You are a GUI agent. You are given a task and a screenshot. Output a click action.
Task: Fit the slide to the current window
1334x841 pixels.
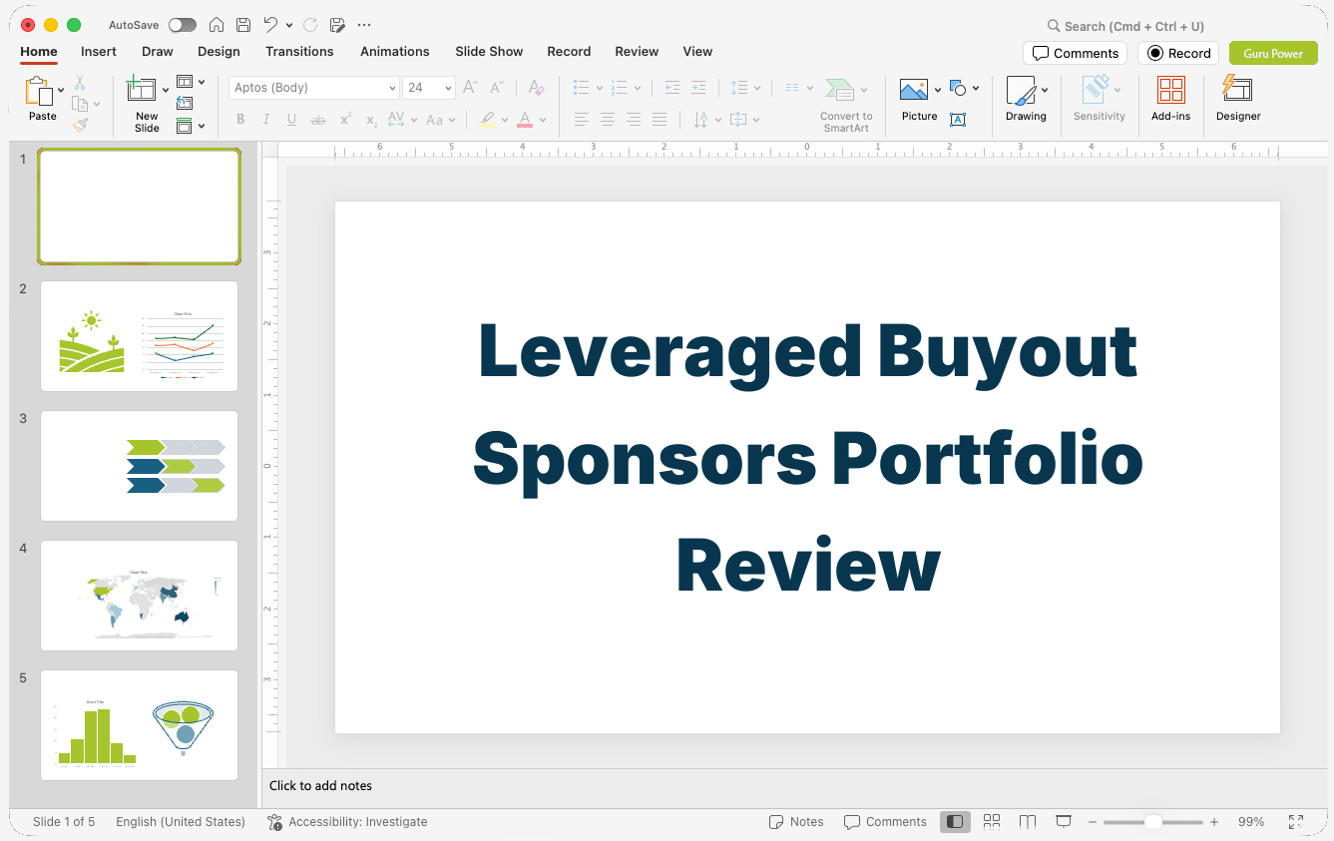pyautogui.click(x=1296, y=821)
